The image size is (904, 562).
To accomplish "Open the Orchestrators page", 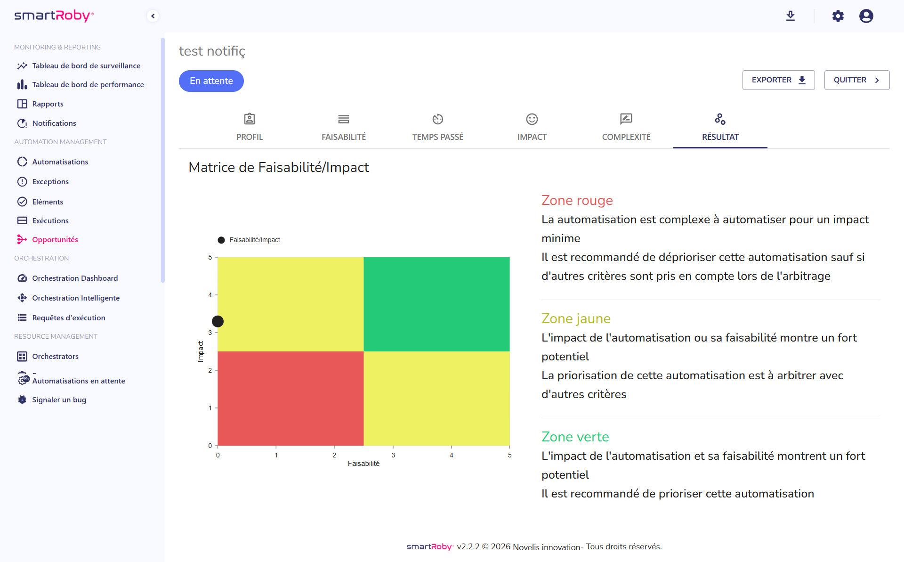I will pos(55,356).
